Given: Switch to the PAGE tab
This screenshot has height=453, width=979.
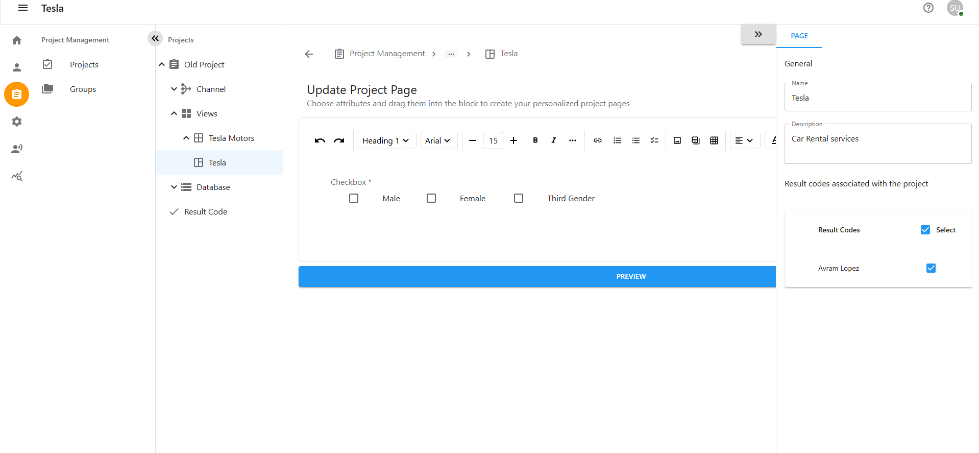Looking at the screenshot, I should pyautogui.click(x=799, y=36).
